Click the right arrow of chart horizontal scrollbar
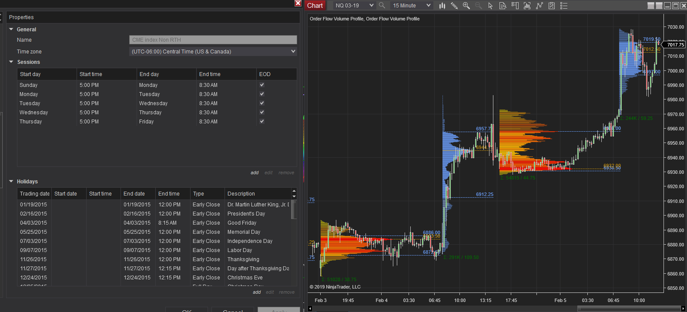Screen dimensions: 687x312 [x=684, y=309]
